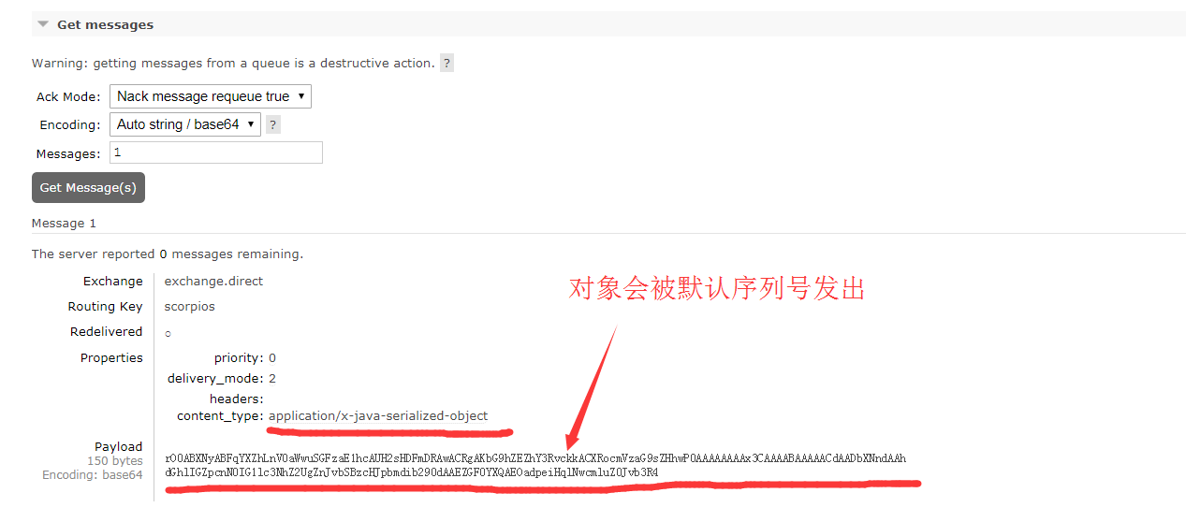Viewport: 1186px width, 522px height.
Task: Focus the Messages count input field
Action: (216, 152)
